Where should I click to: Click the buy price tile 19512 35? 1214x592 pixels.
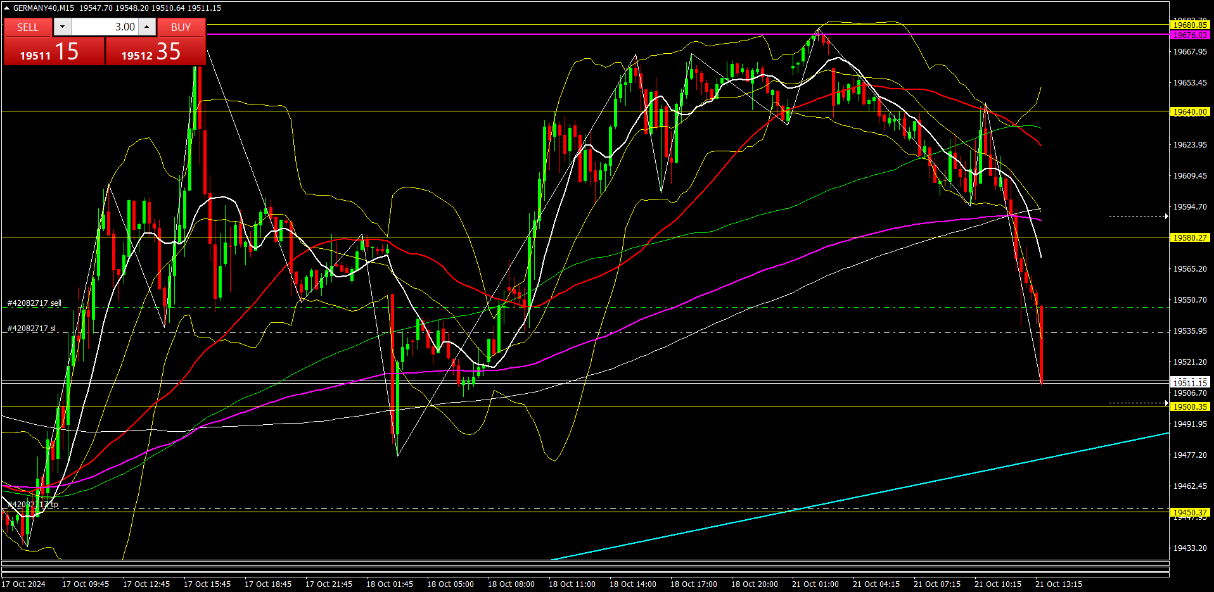coord(155,51)
